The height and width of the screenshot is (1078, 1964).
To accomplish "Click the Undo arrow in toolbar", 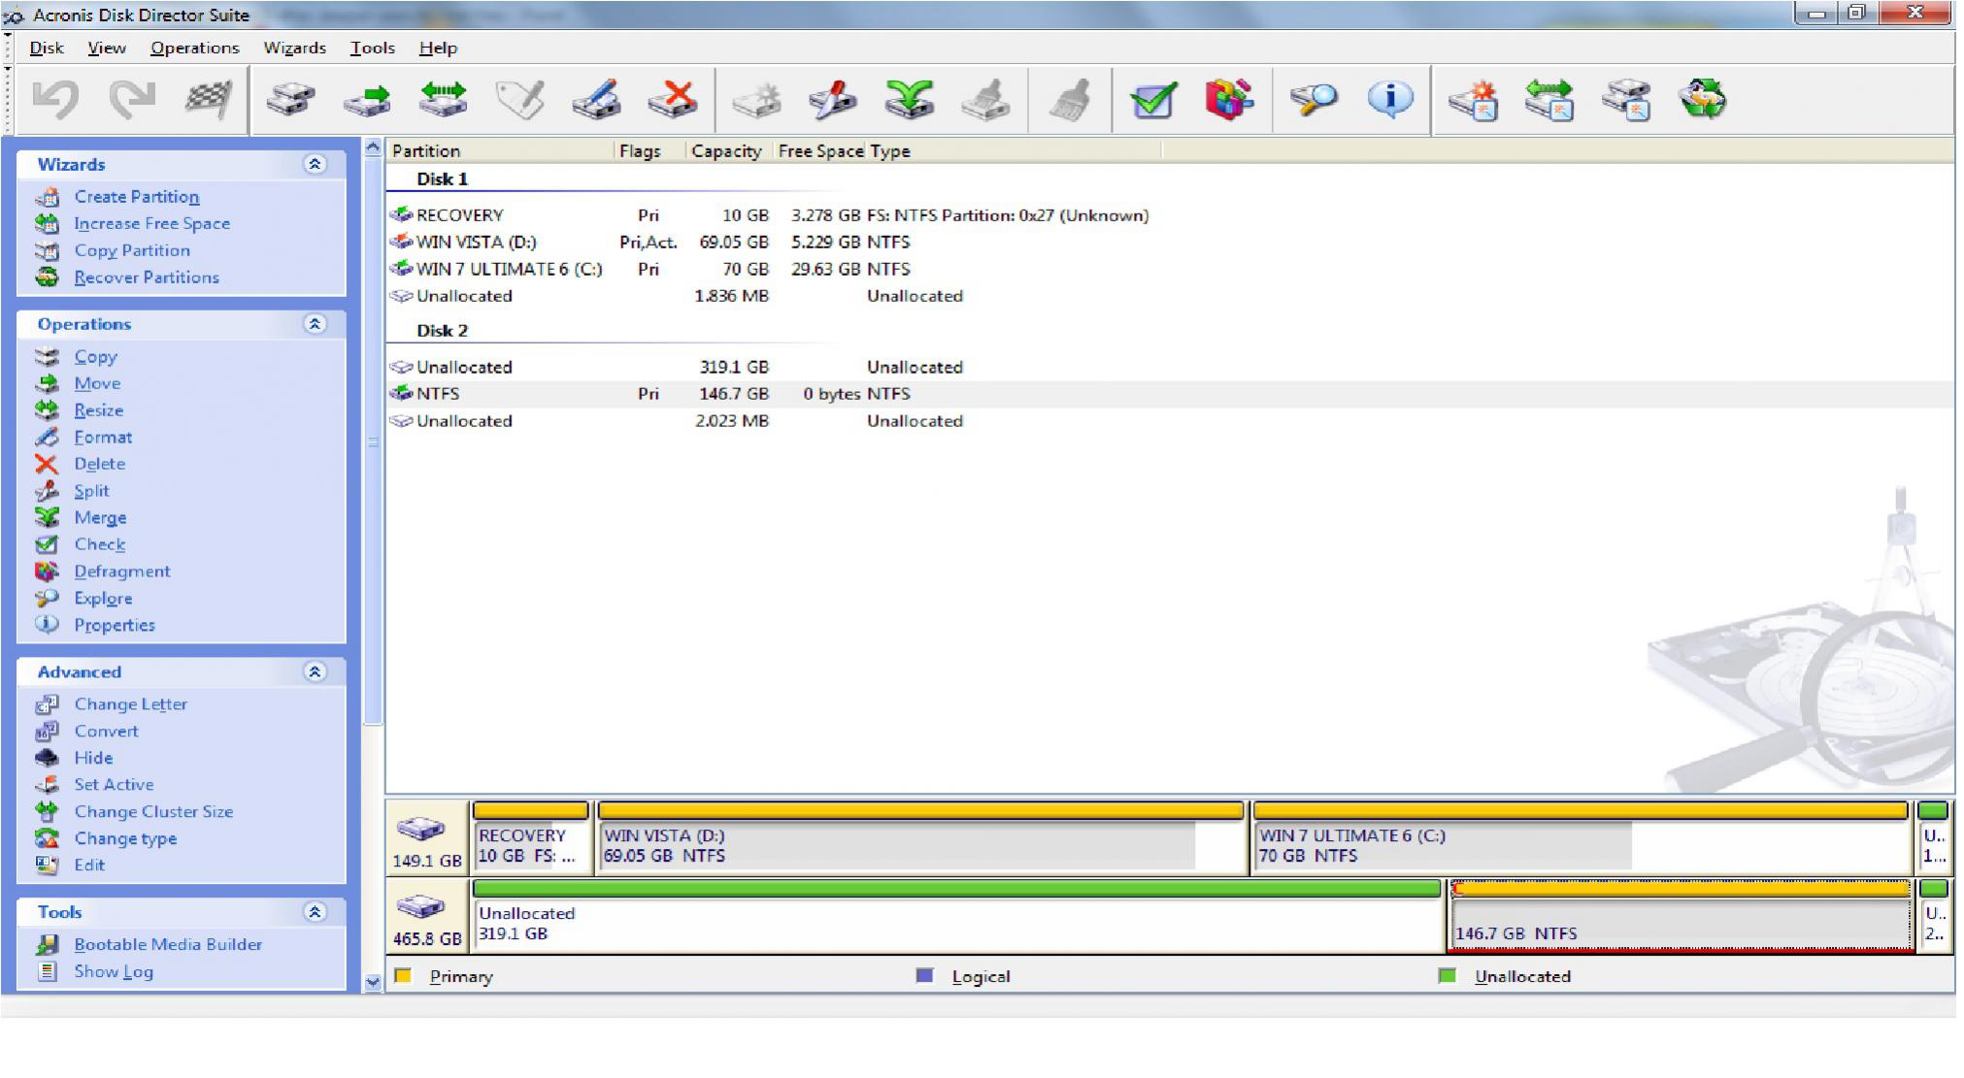I will click(x=55, y=99).
